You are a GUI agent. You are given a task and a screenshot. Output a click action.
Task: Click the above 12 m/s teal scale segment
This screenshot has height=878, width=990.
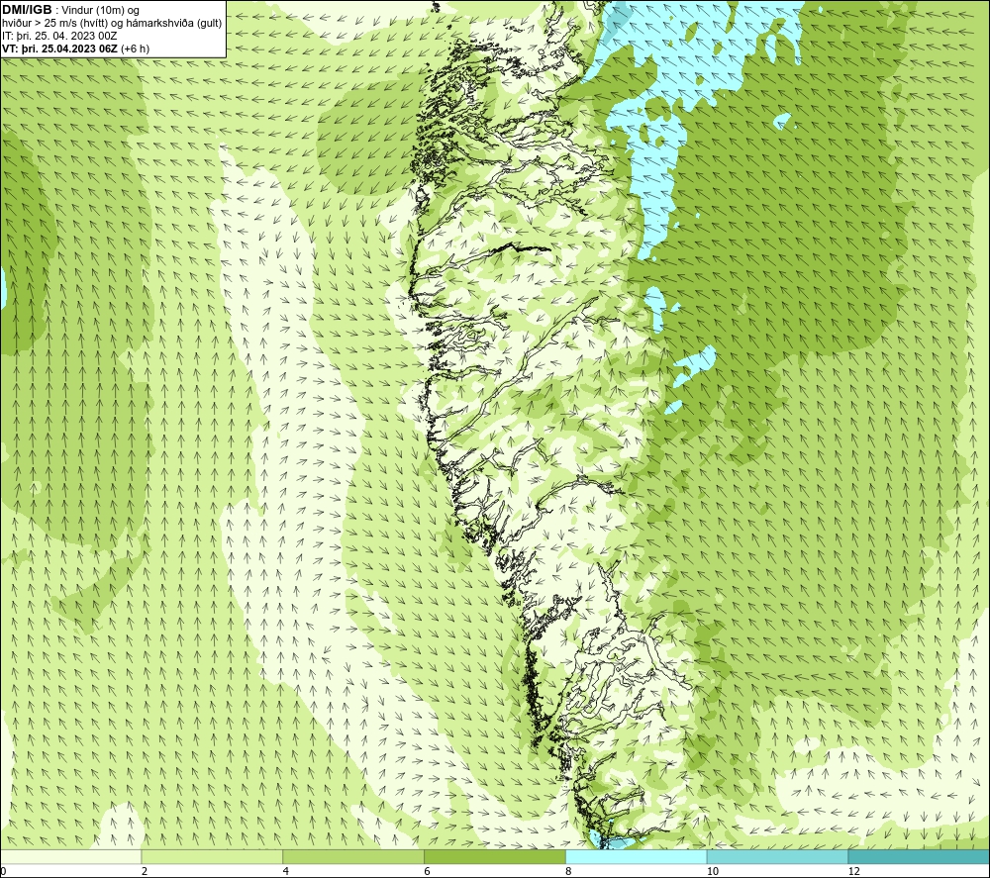pyautogui.click(x=919, y=856)
